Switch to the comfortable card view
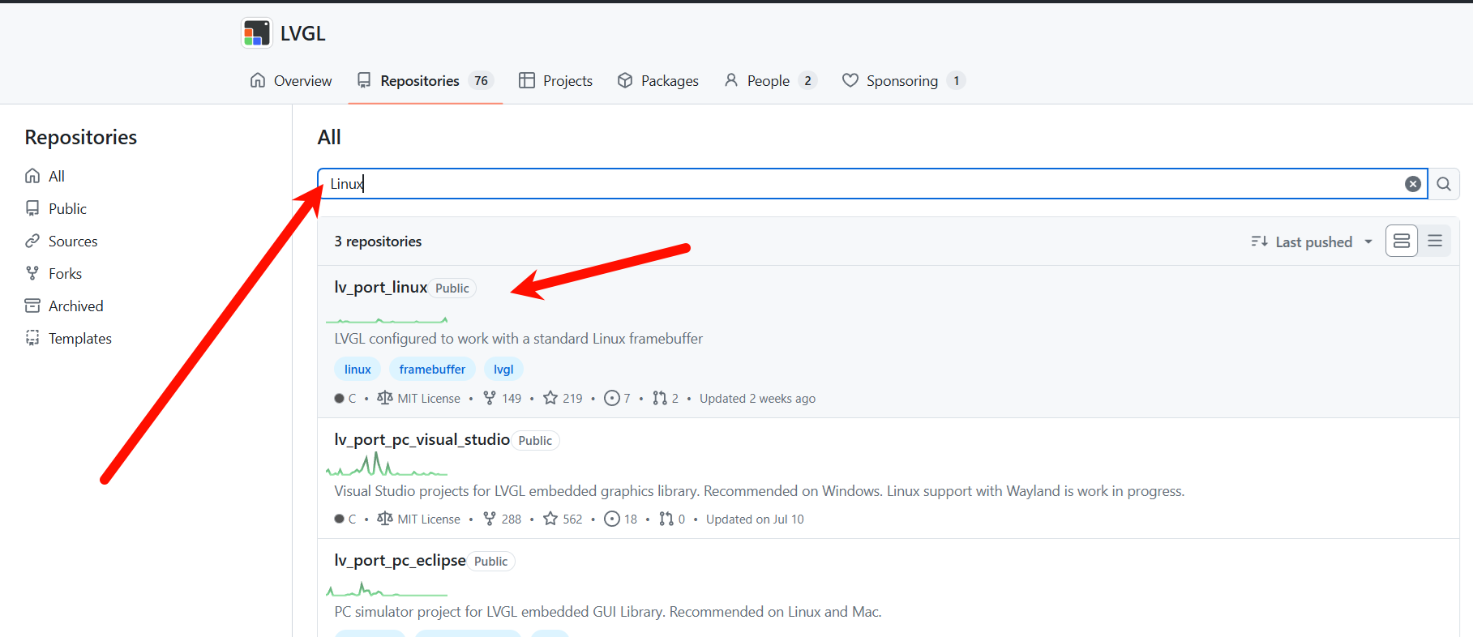Image resolution: width=1473 pixels, height=637 pixels. coord(1402,241)
